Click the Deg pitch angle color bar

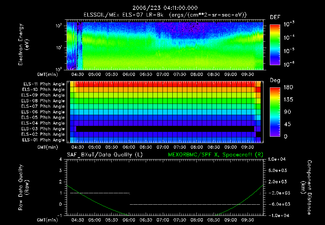tap(275, 112)
